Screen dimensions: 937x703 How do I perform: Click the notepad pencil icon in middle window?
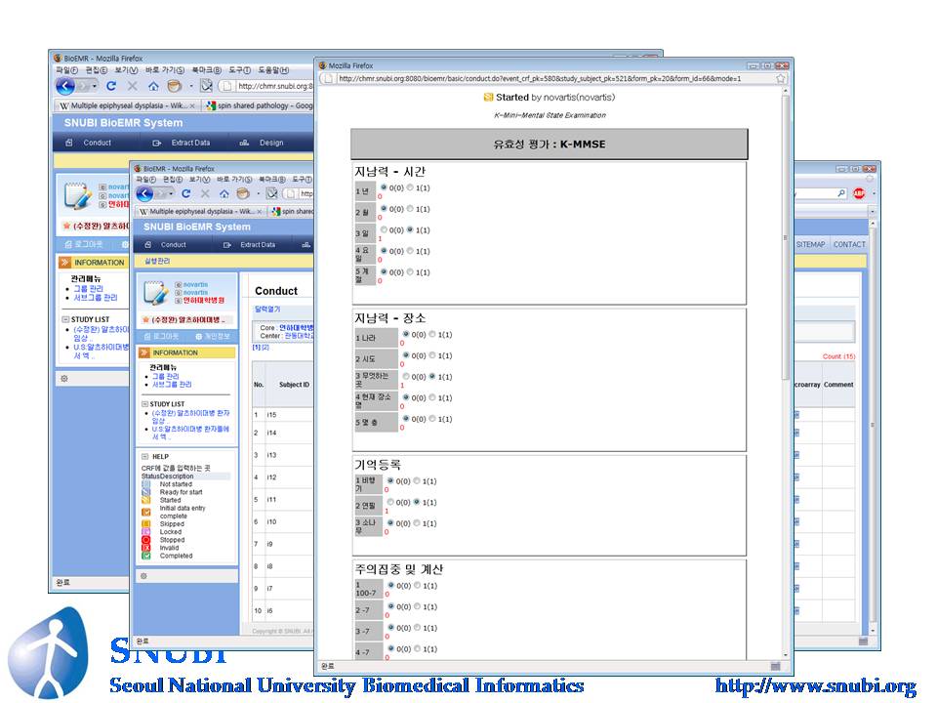156,293
